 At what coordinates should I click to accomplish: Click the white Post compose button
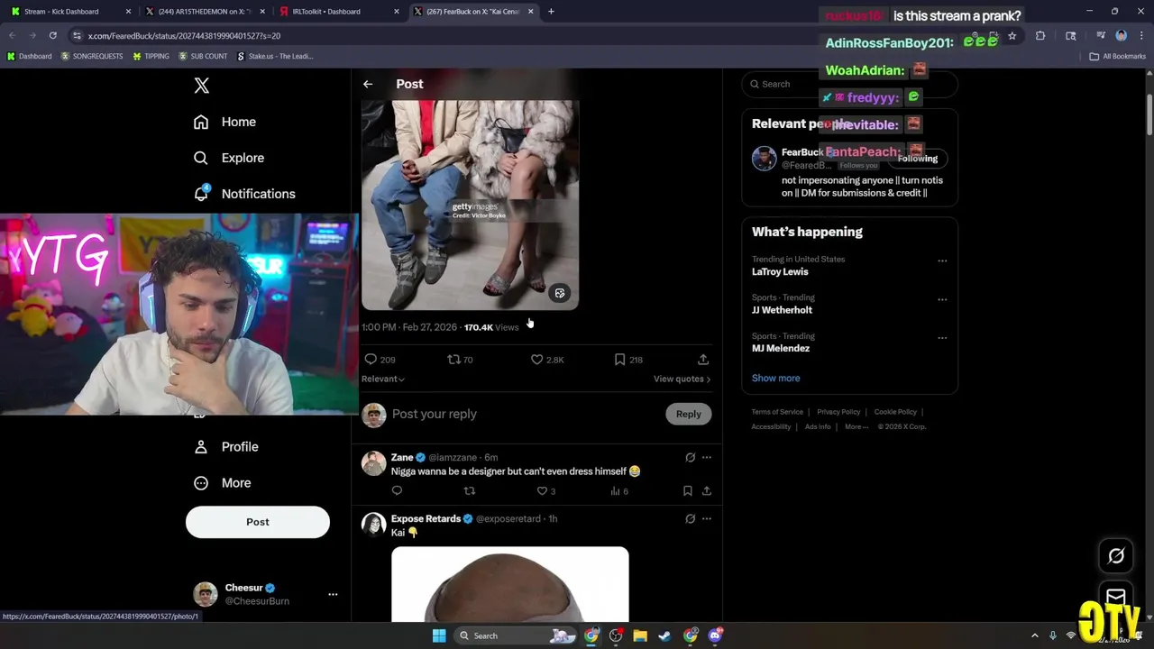click(x=258, y=522)
